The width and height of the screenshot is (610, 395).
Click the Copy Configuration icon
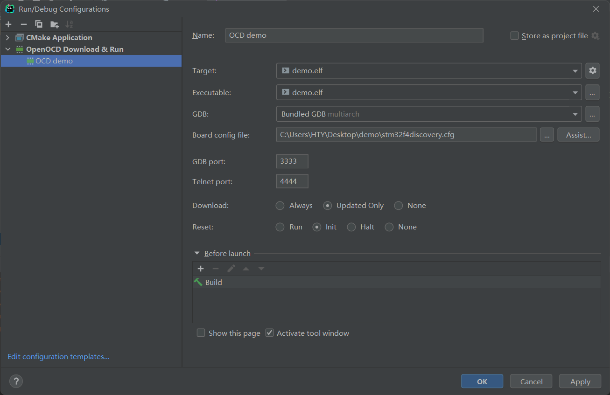[39, 24]
